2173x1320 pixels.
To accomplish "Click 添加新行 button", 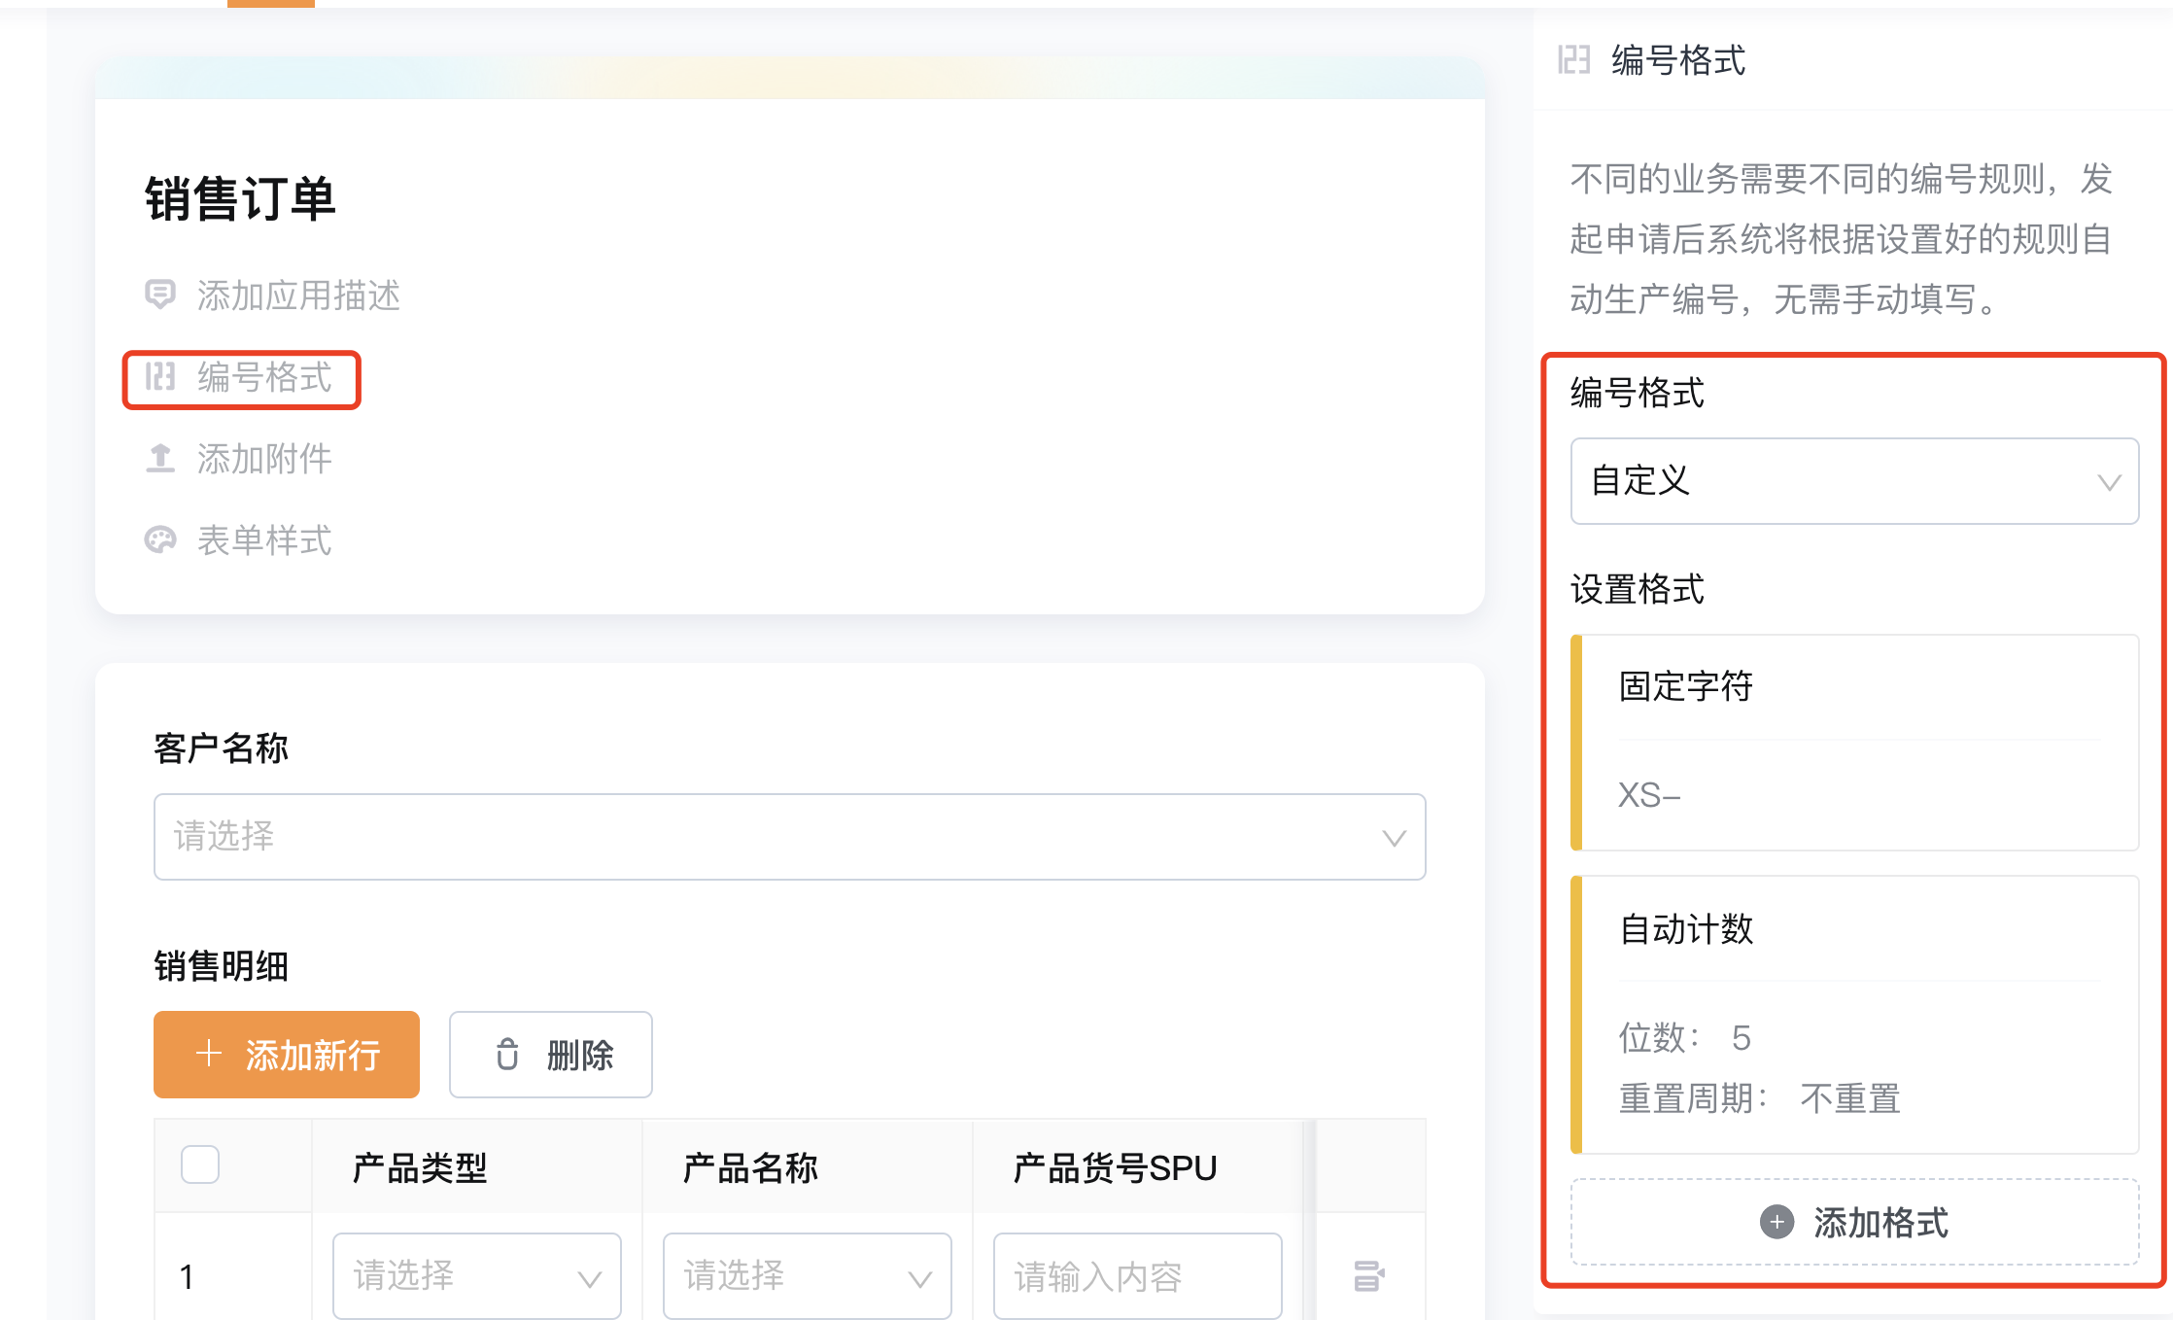I will 287,1055.
